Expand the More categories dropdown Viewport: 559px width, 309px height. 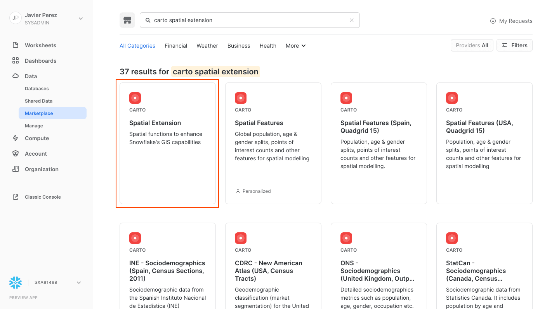point(295,46)
